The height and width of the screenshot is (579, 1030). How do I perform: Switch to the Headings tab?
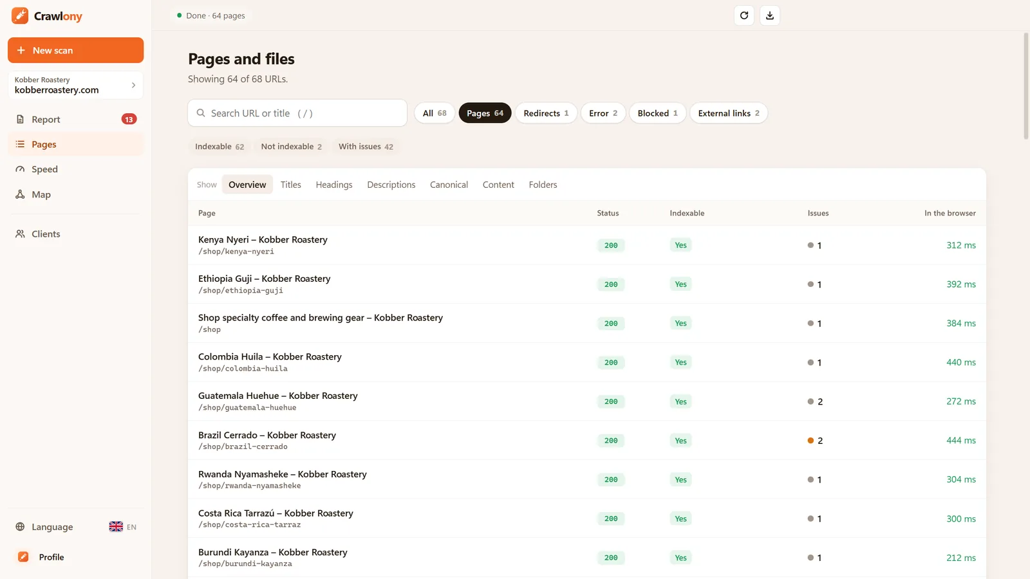(x=334, y=185)
